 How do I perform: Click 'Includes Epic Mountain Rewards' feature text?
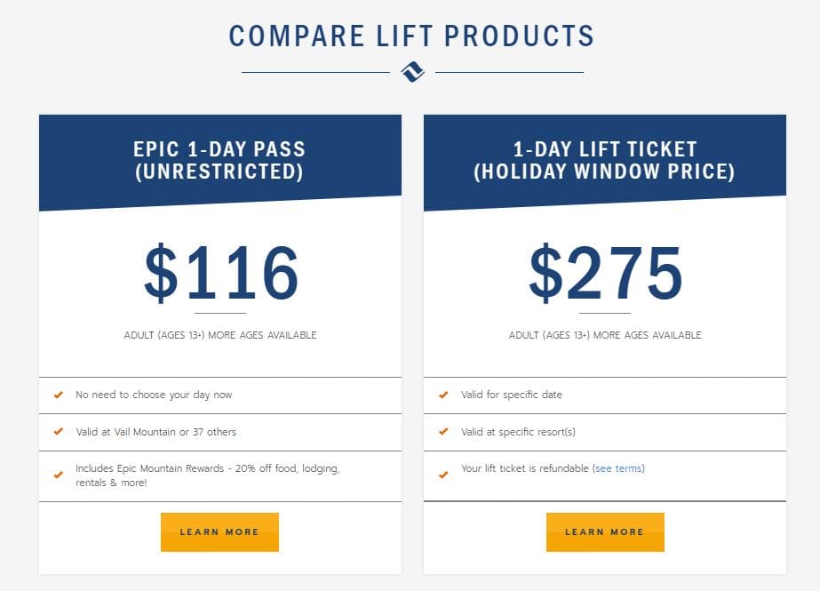208,475
